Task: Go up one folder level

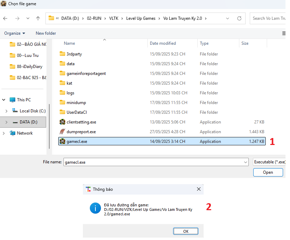Action: tap(38, 18)
